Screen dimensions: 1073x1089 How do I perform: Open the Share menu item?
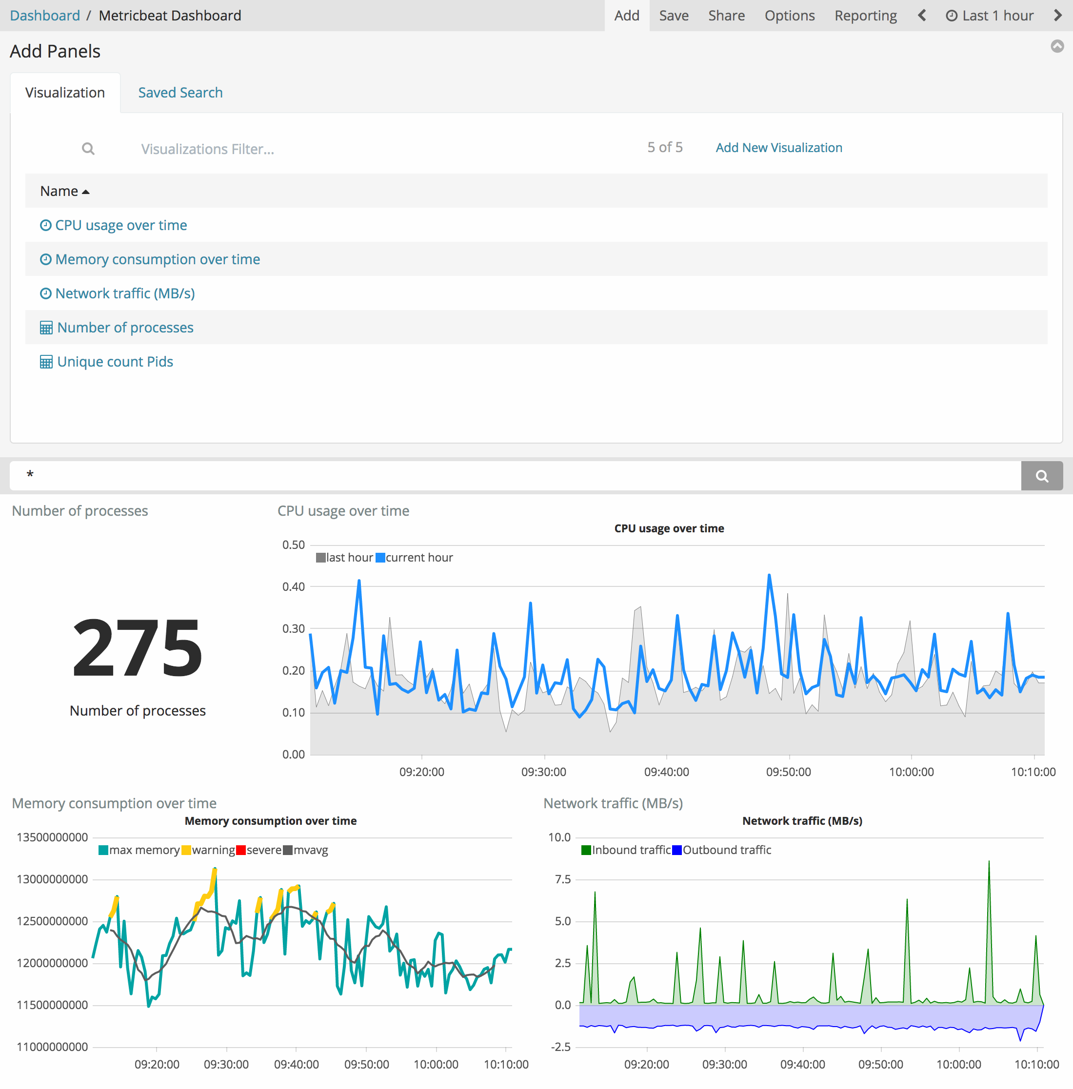pos(726,15)
